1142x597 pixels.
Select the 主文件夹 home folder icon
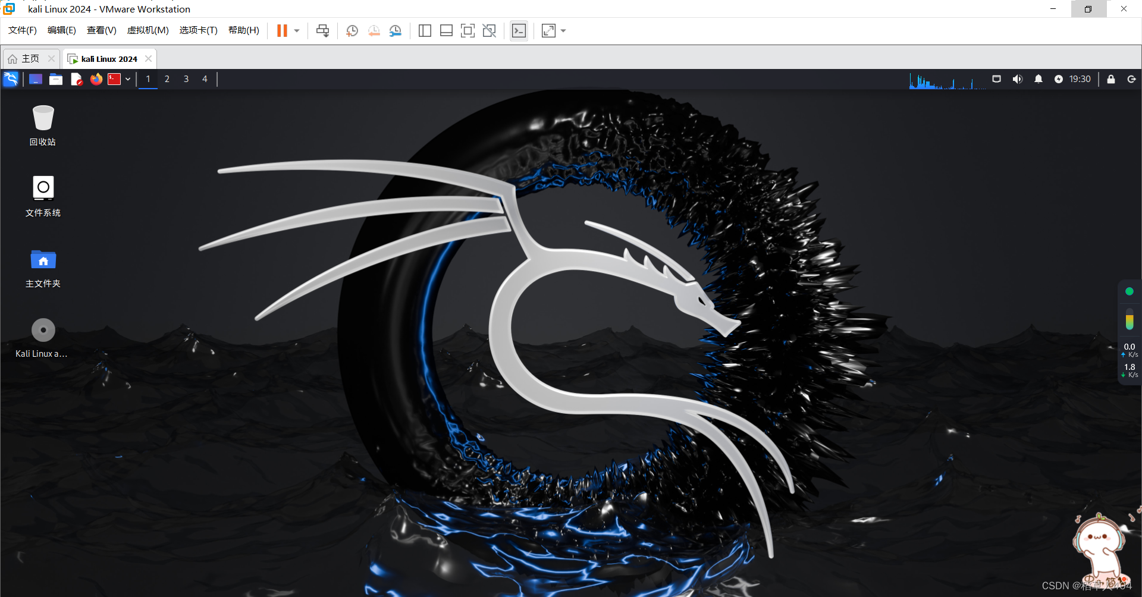pos(43,268)
